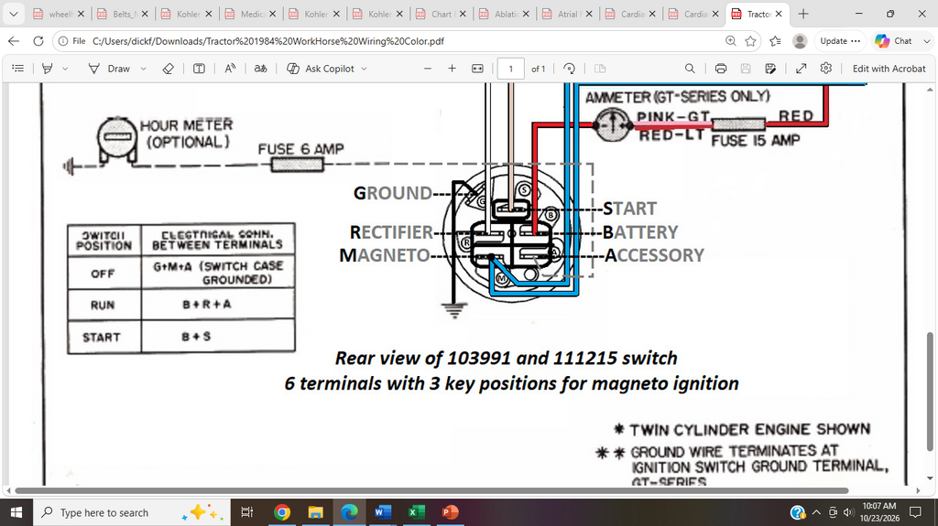Screen dimensions: 938x526
Task: Click the Save icon in the toolbar
Action: click(x=746, y=69)
